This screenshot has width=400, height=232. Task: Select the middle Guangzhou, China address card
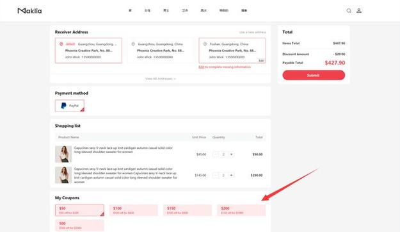[161, 51]
